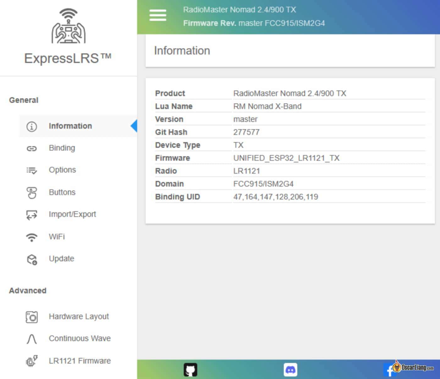Click the Git Hash value 277577
This screenshot has height=379, width=440.
(x=246, y=132)
